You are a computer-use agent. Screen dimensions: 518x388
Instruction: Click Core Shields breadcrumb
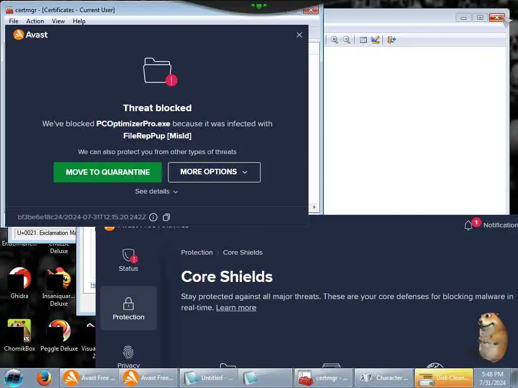pyautogui.click(x=243, y=253)
